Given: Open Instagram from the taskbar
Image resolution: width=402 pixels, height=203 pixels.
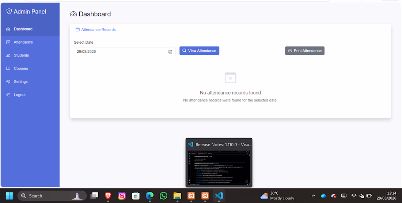Looking at the screenshot, I should [x=122, y=196].
